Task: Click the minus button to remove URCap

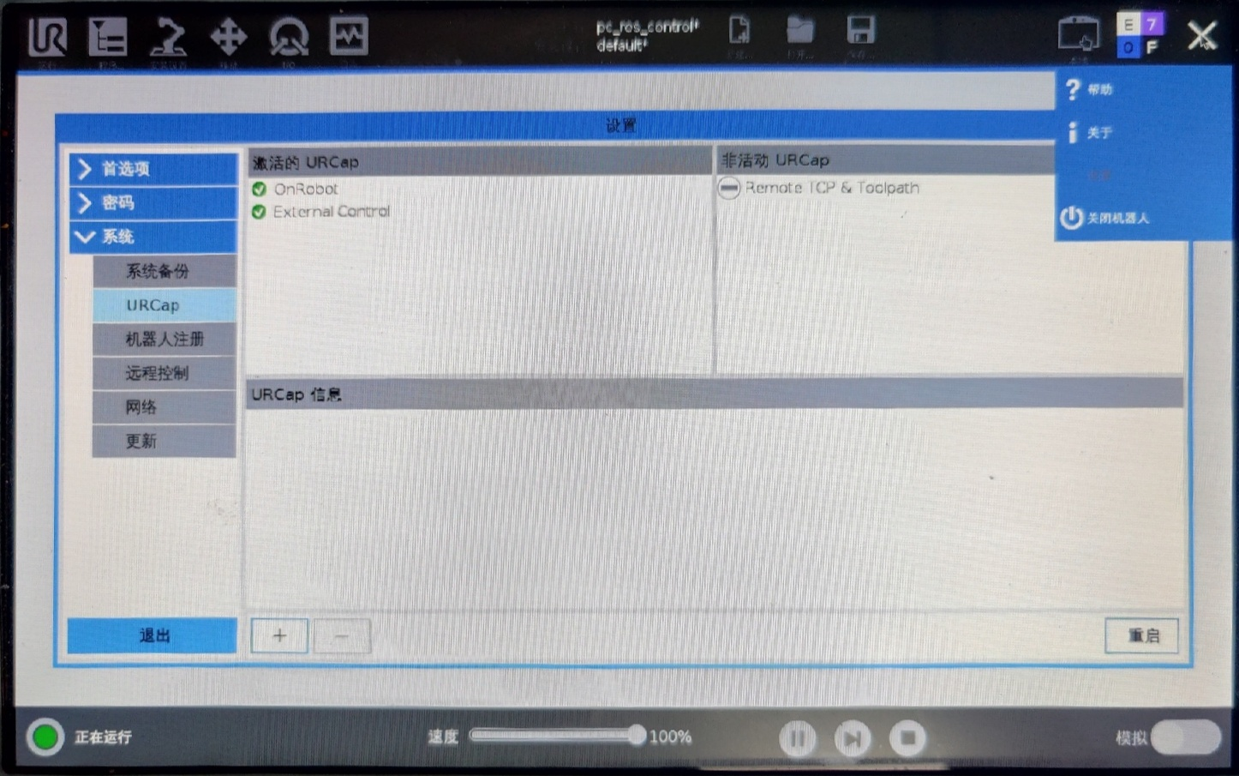Action: point(341,635)
